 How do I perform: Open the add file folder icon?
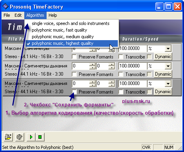[8, 137]
